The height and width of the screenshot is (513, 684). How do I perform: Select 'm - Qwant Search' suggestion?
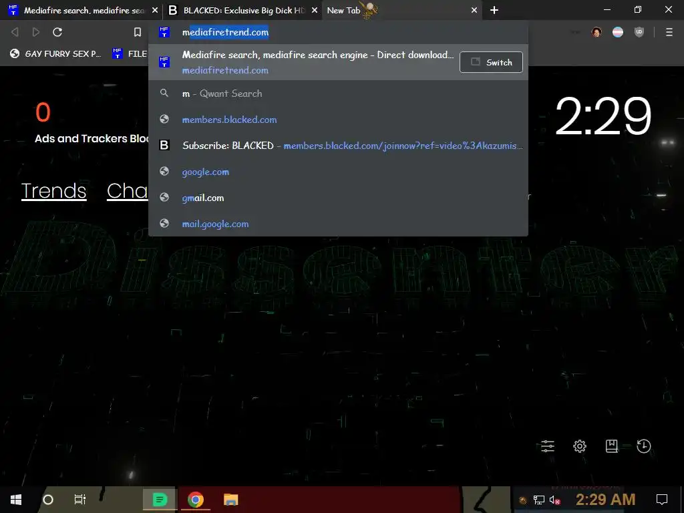pyautogui.click(x=339, y=94)
